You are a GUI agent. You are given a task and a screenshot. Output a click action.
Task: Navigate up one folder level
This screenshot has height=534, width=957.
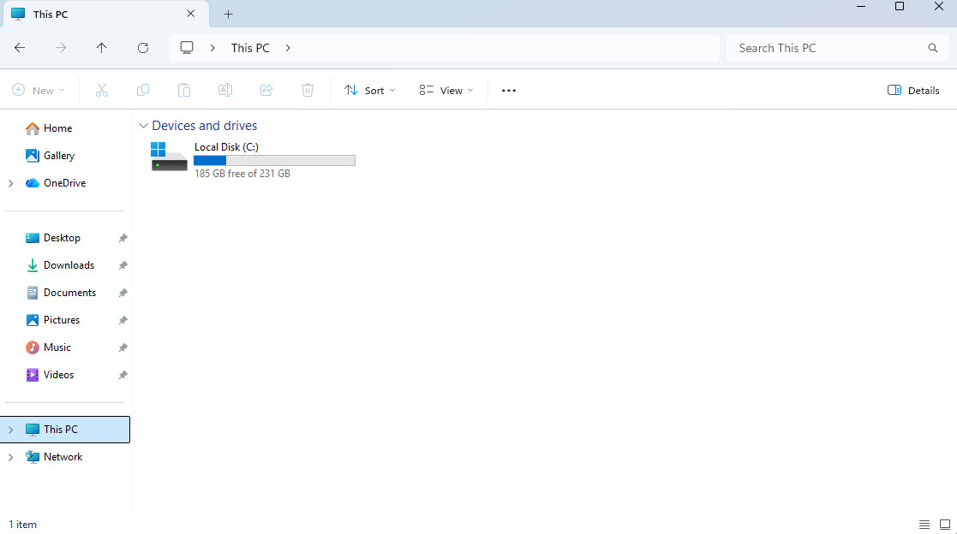(101, 48)
